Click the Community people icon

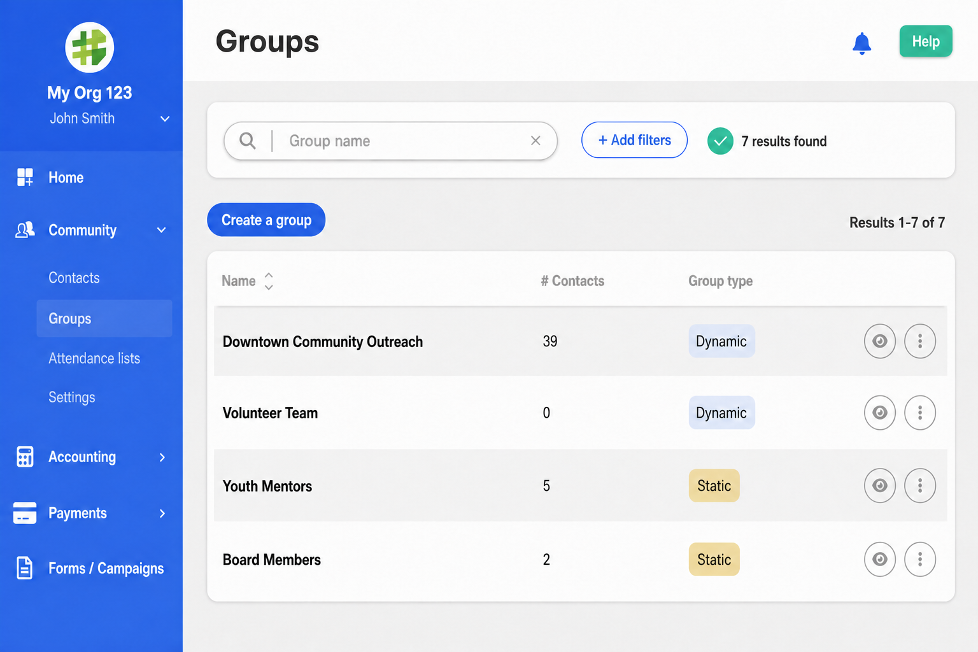click(x=25, y=230)
